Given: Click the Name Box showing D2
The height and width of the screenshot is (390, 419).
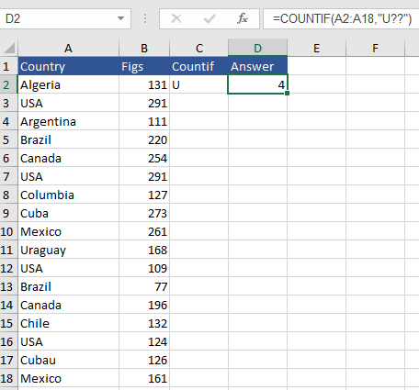Looking at the screenshot, I should coord(65,18).
